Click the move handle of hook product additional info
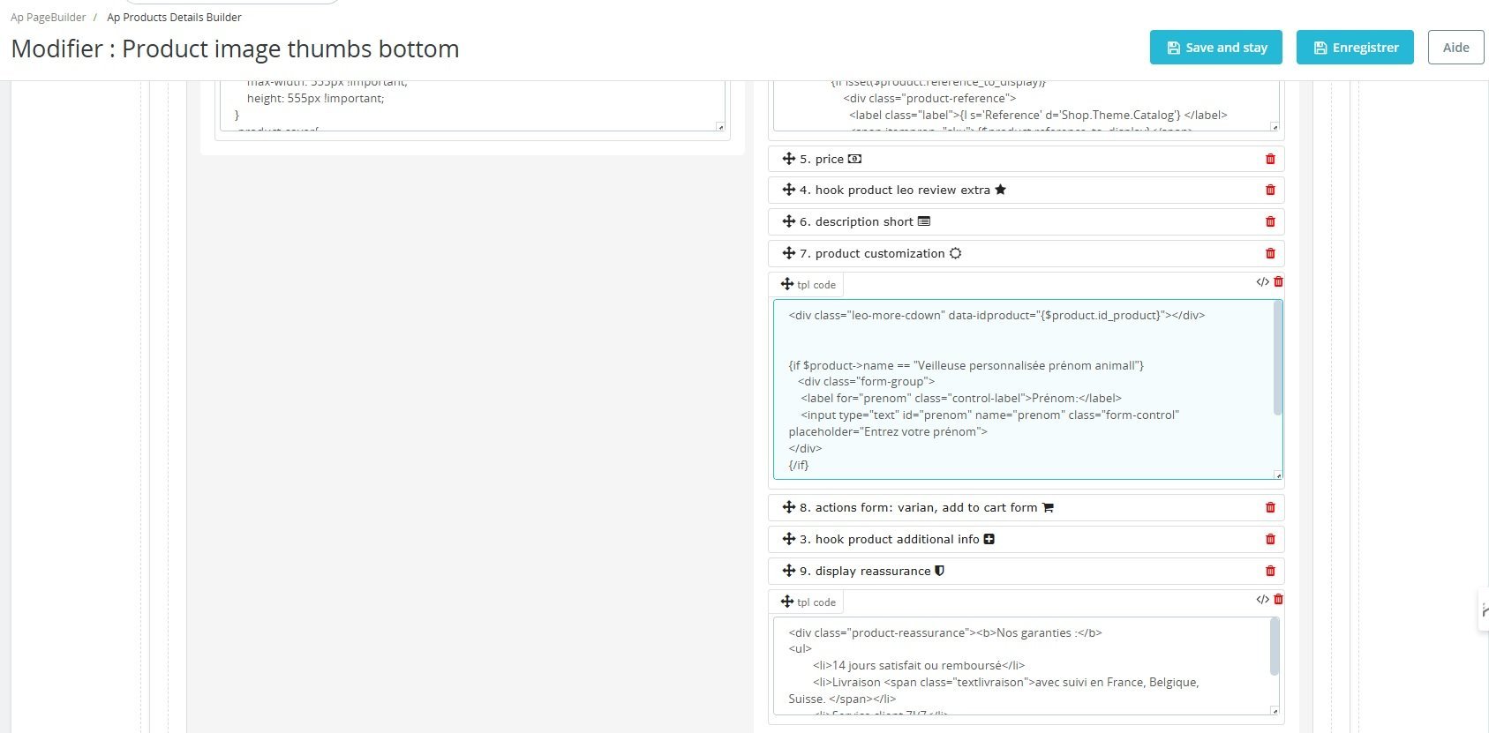 (x=789, y=539)
